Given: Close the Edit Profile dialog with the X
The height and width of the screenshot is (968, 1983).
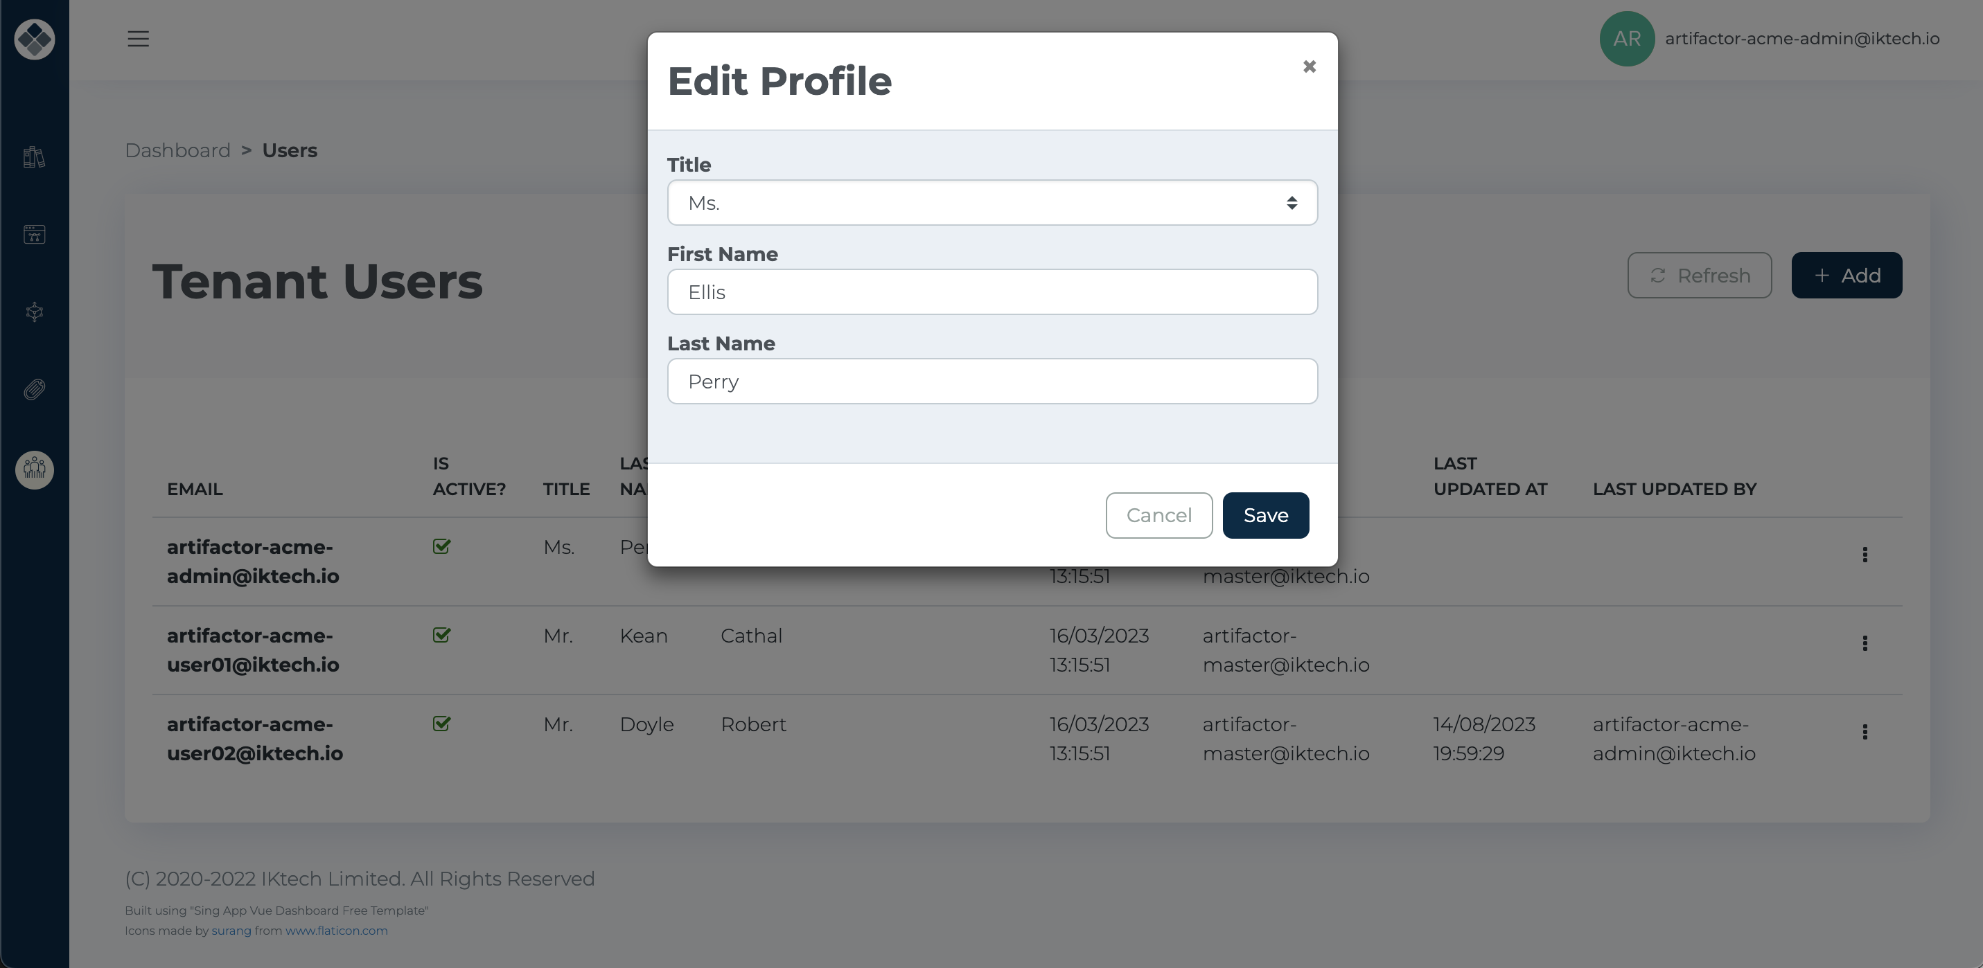Looking at the screenshot, I should 1310,66.
